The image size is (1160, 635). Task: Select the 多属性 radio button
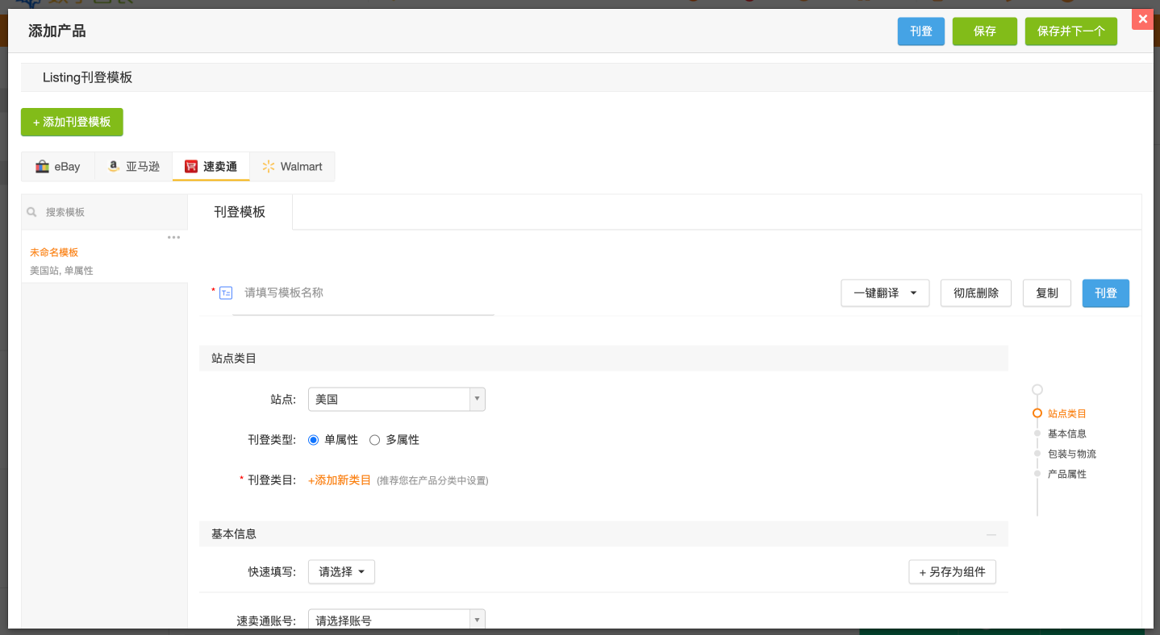pyautogui.click(x=374, y=440)
